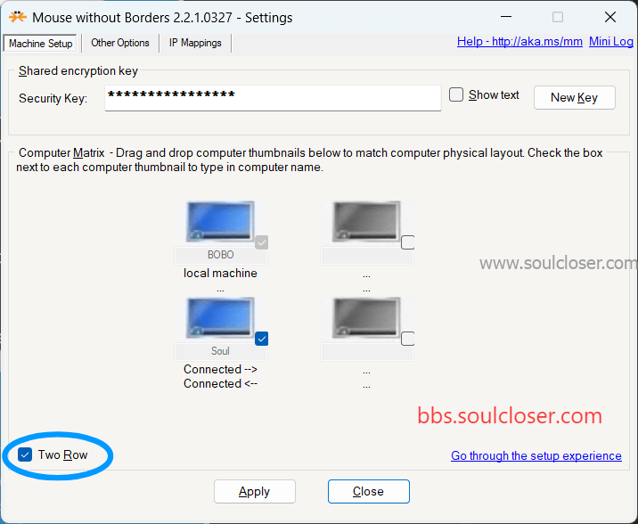Click the Close button at bottom

click(368, 491)
